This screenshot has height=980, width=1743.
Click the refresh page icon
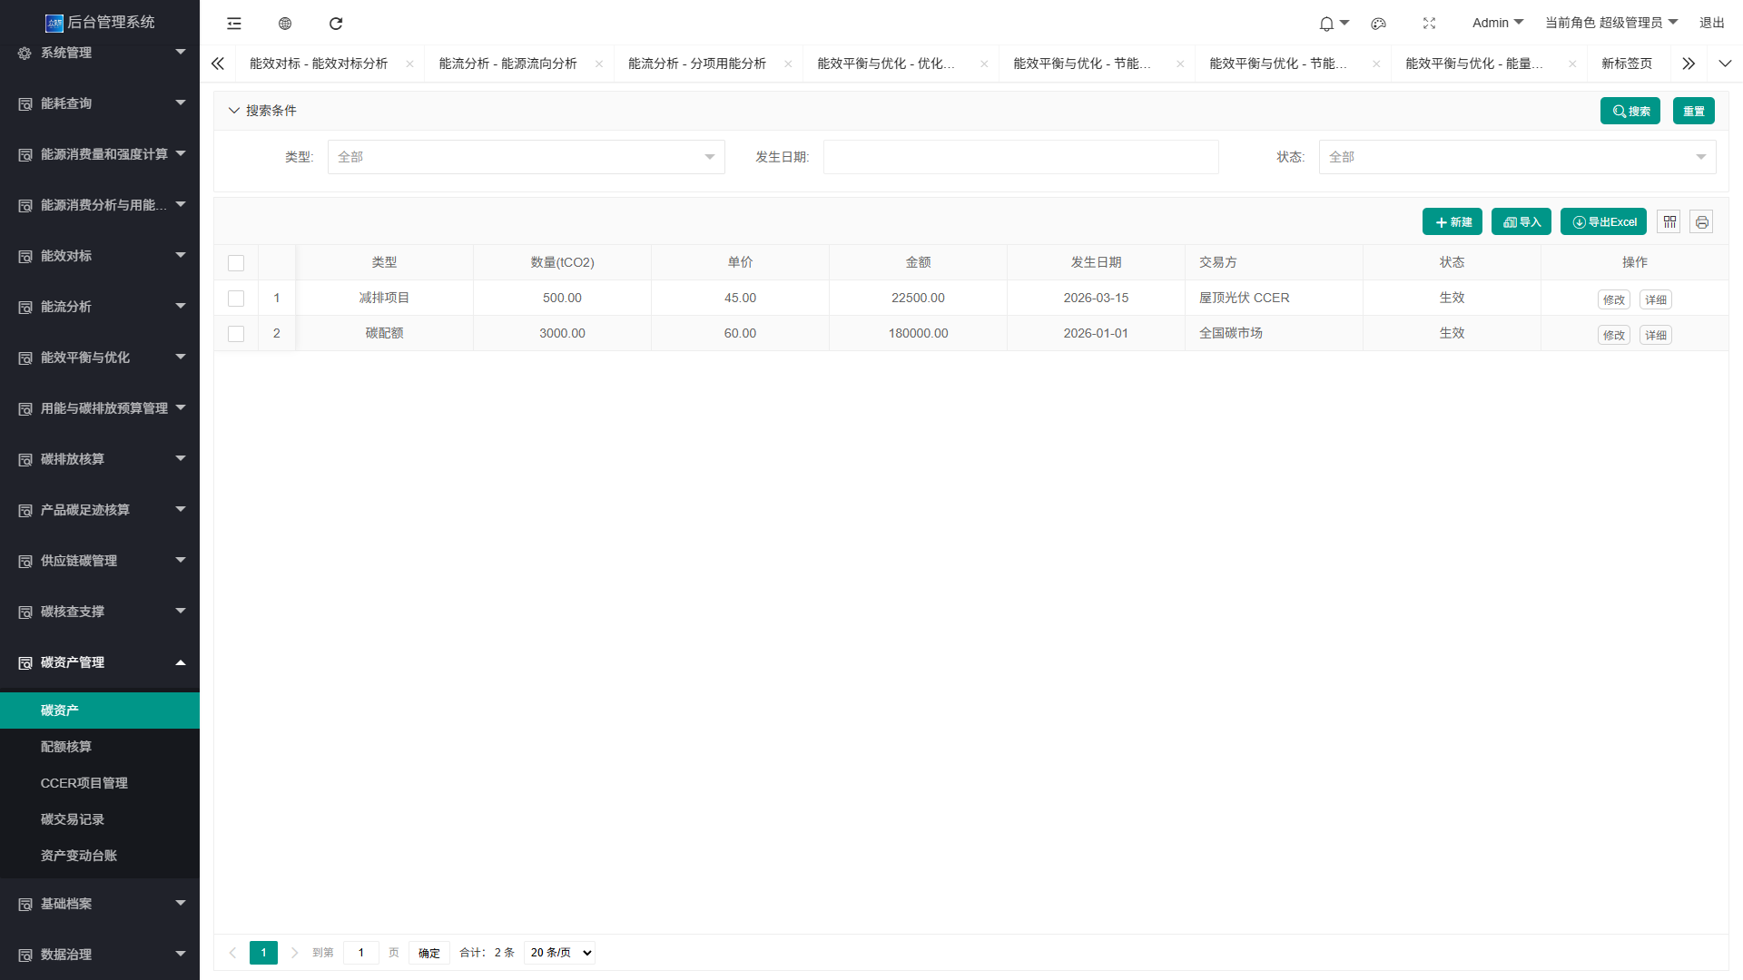[336, 24]
